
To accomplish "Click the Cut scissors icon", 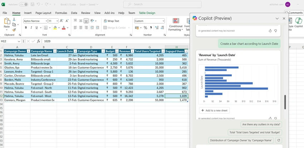I will click(14, 19).
